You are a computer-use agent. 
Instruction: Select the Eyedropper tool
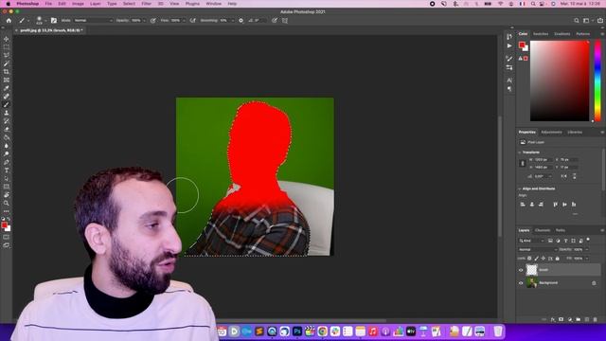coord(7,88)
